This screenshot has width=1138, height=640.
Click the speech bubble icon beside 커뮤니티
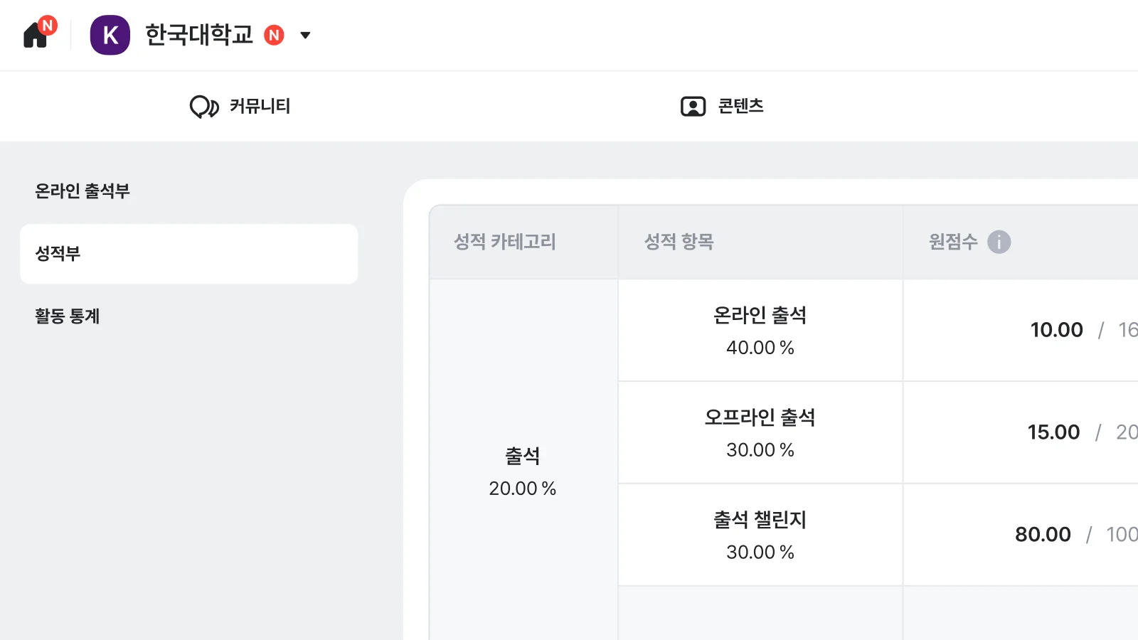pos(203,106)
